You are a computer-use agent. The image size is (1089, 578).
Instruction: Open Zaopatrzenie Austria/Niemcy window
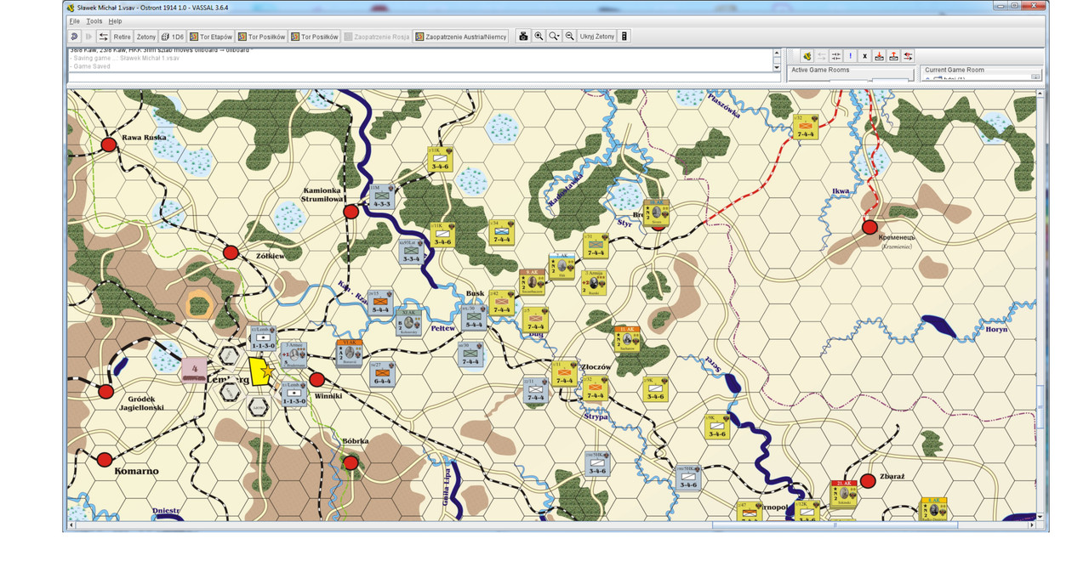point(461,37)
